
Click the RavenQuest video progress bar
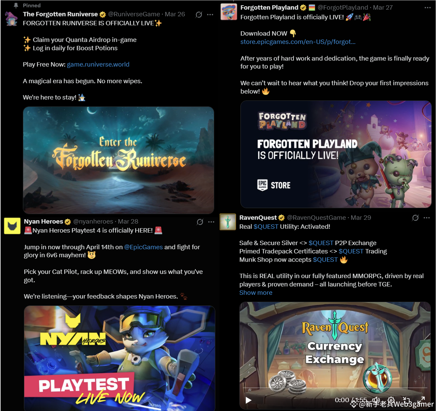coord(335,388)
